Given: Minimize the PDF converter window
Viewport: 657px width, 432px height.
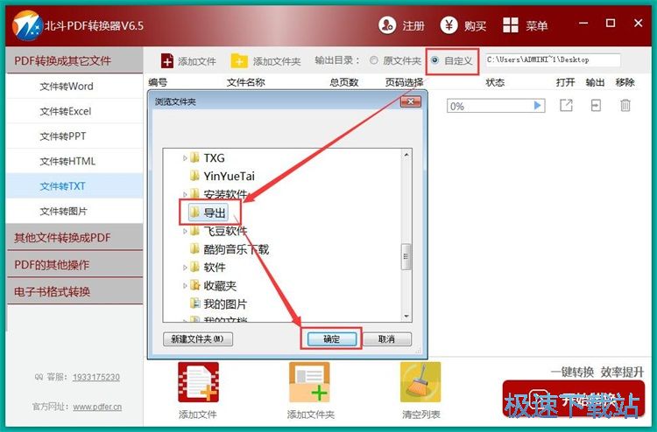Looking at the screenshot, I should (x=583, y=24).
